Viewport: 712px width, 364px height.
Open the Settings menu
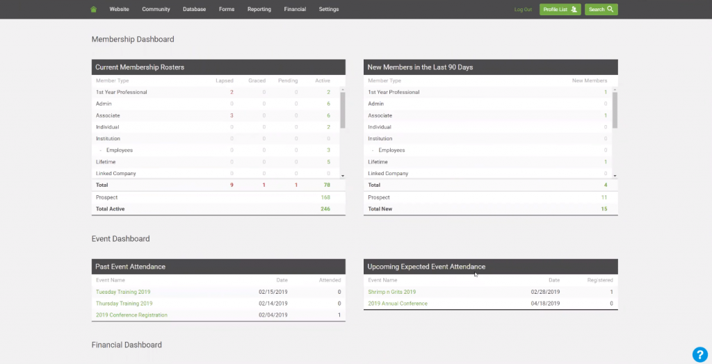[329, 9]
